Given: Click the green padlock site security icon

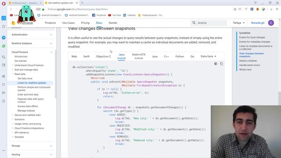Looking at the screenshot, I should [x=43, y=9].
